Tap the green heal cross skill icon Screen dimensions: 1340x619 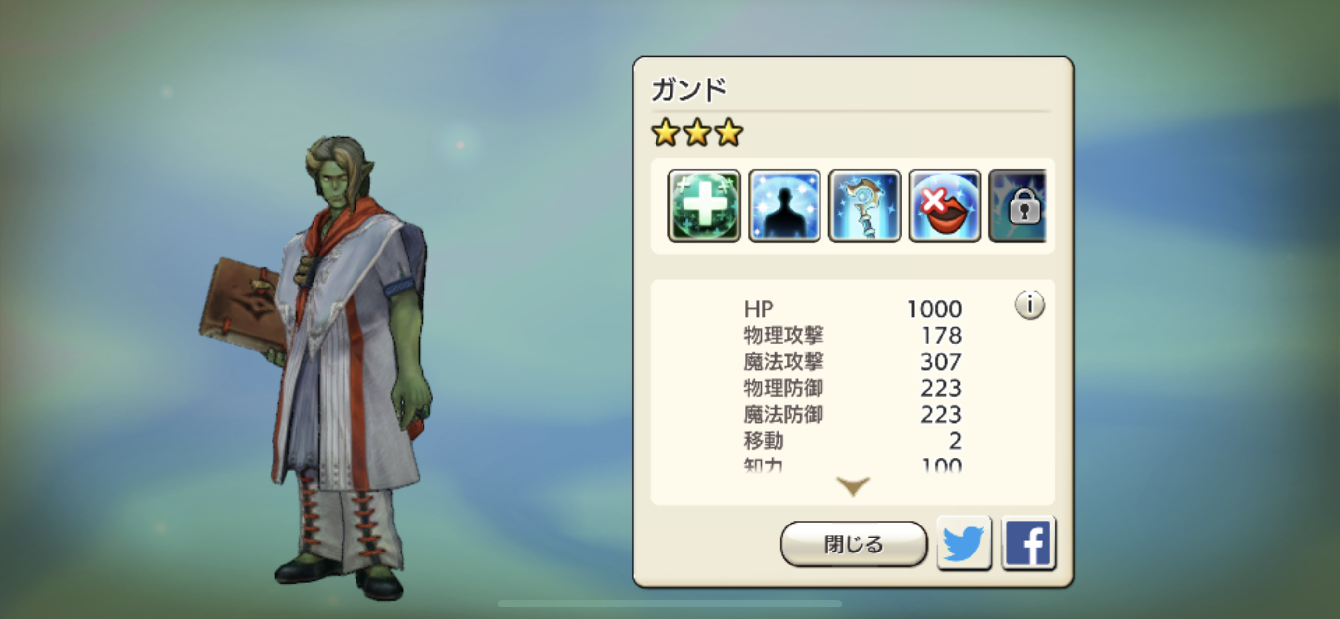[x=704, y=206]
